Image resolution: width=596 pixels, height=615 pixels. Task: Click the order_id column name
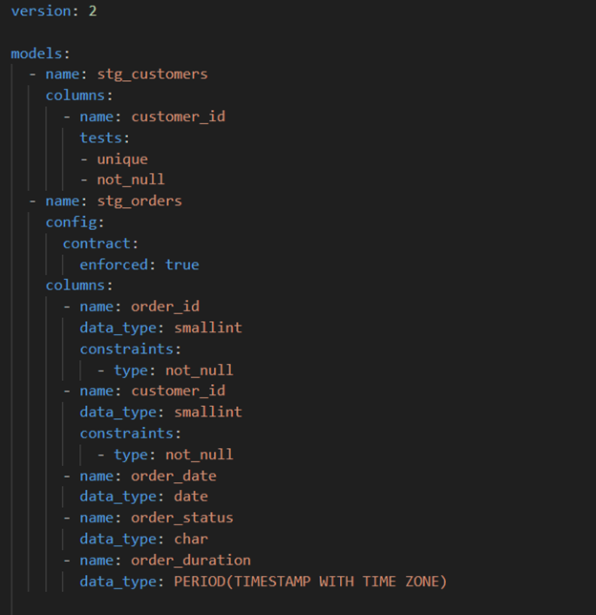point(164,307)
